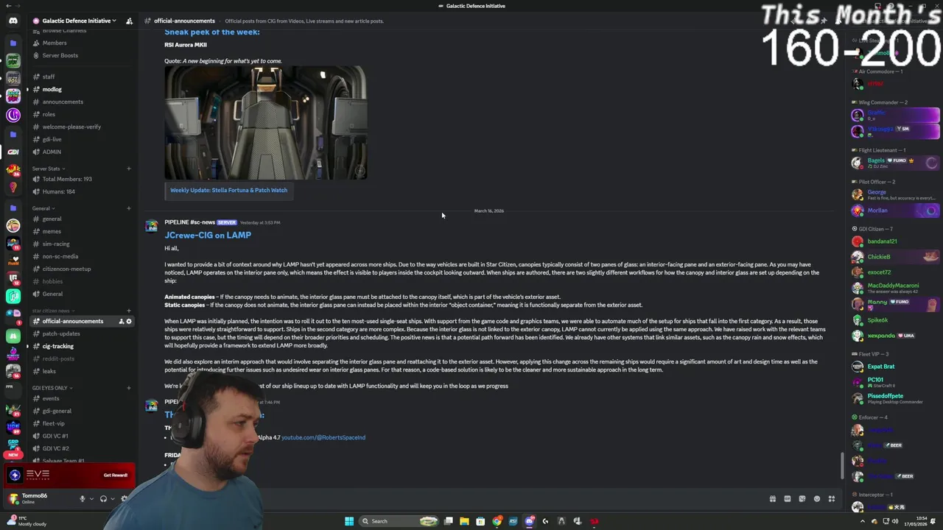943x530 pixels.
Task: Open Discord home direct messages icon
Action: pyautogui.click(x=13, y=21)
